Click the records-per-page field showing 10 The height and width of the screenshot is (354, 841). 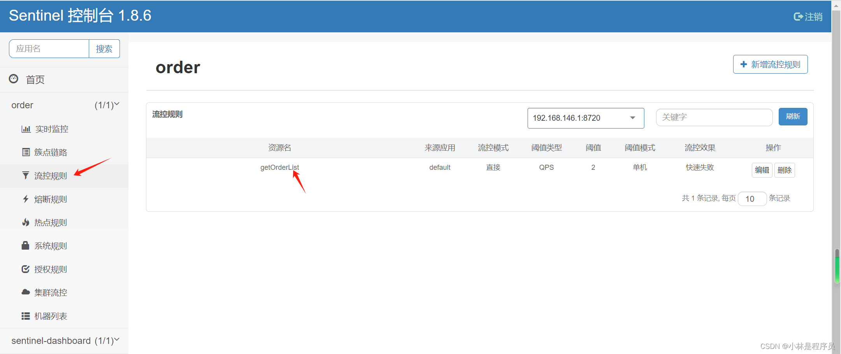coord(752,199)
